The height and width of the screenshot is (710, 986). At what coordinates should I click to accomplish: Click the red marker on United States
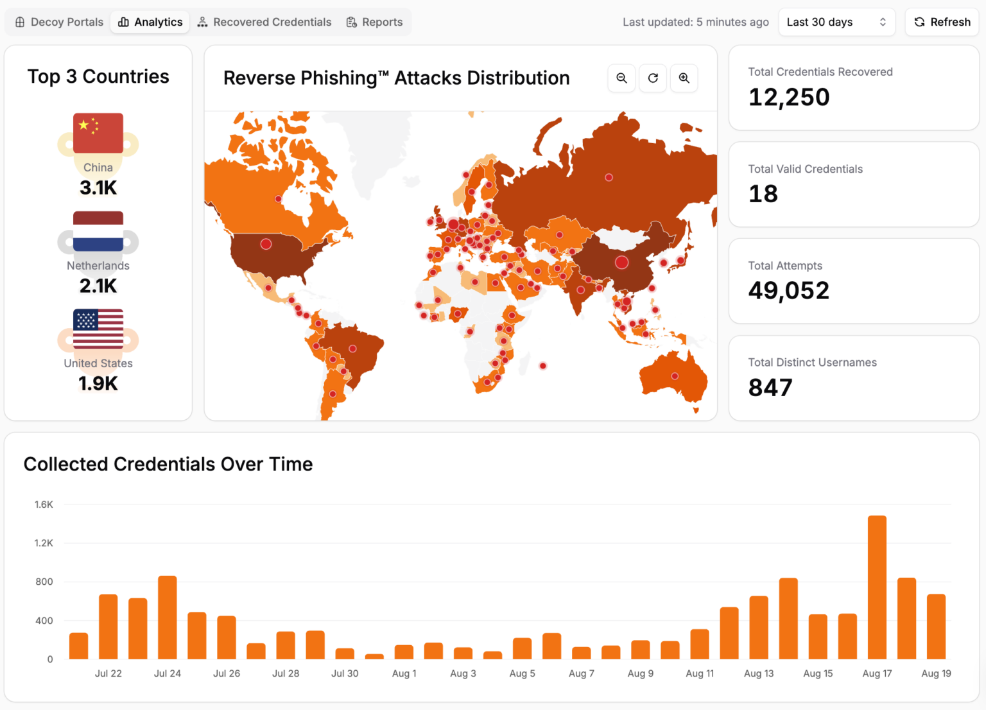(x=266, y=244)
